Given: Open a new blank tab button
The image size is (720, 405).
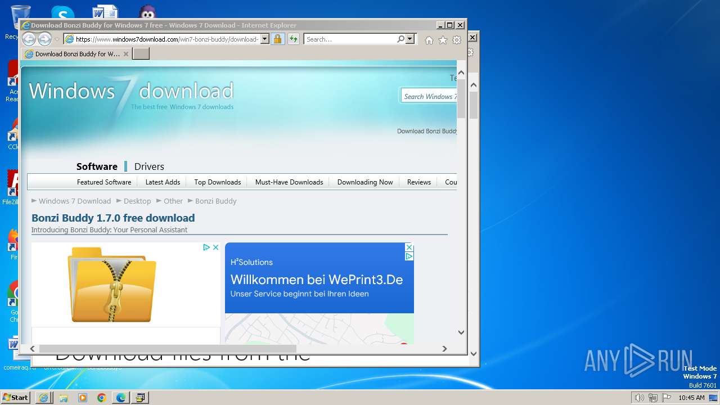Looking at the screenshot, I should tap(141, 54).
